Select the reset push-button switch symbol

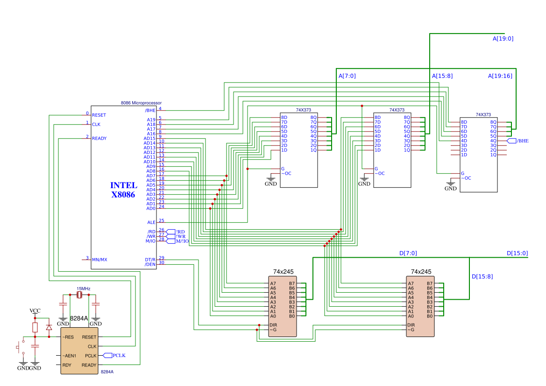pos(20,347)
